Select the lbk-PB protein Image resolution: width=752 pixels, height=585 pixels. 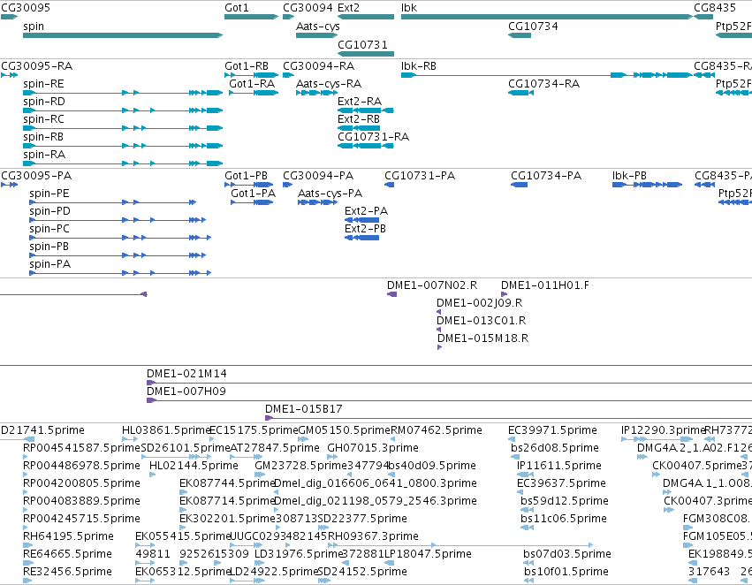(x=648, y=185)
